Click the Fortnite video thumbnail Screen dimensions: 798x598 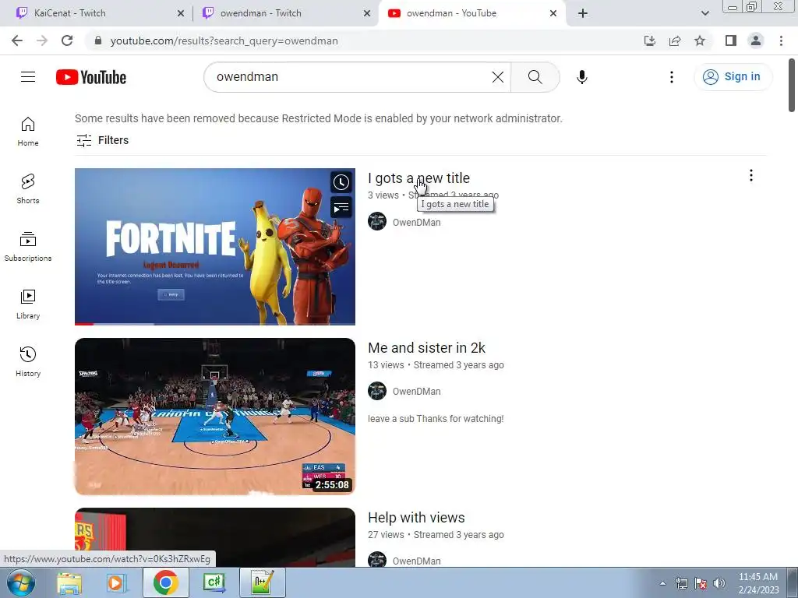215,247
